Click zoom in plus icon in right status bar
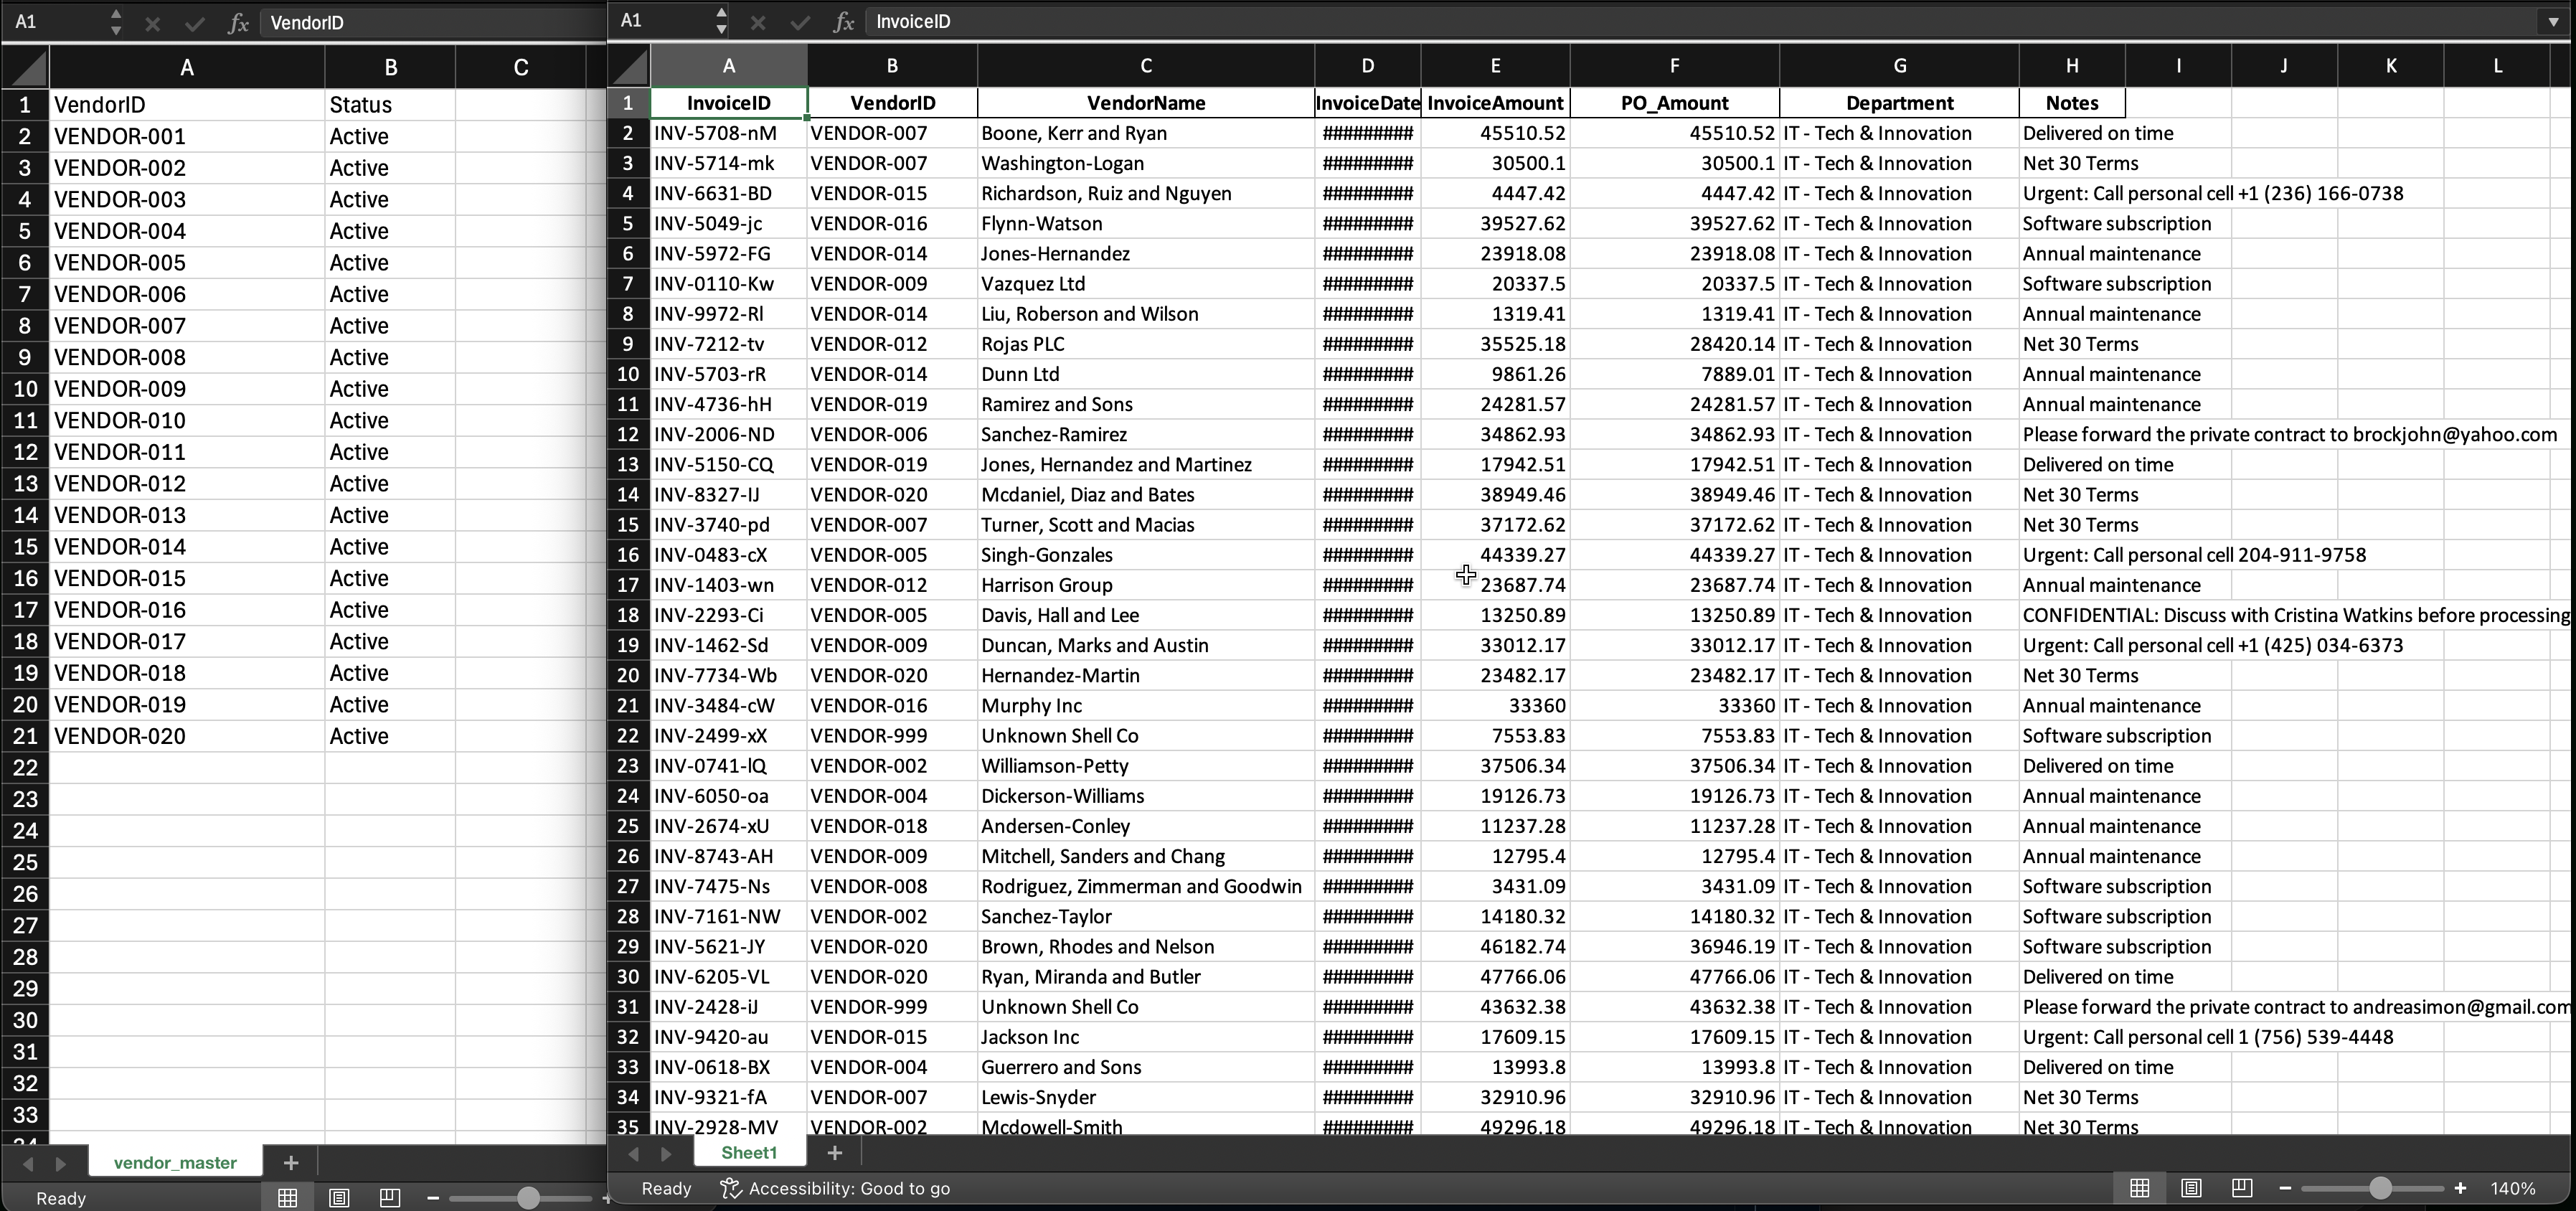The width and height of the screenshot is (2576, 1211). click(2460, 1188)
